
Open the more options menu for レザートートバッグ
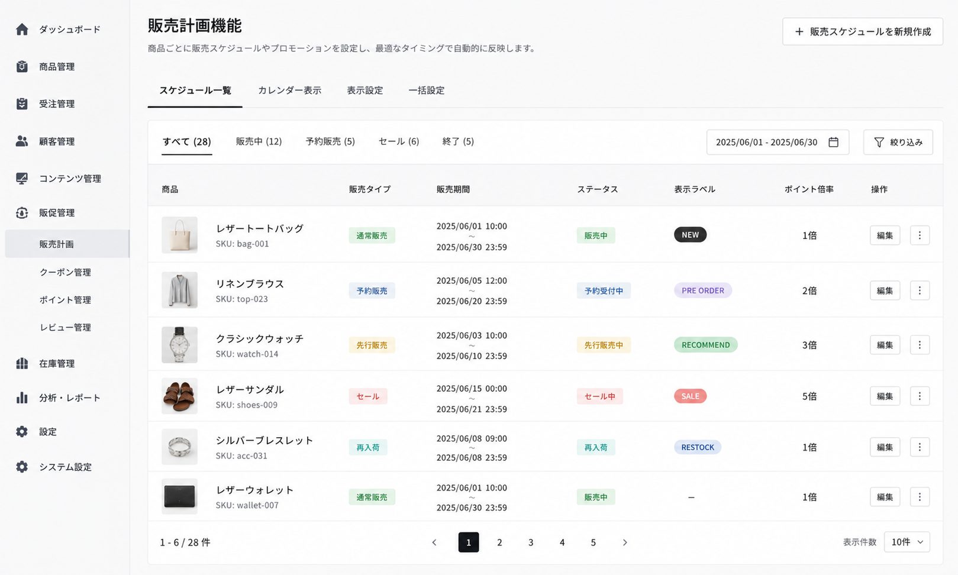920,235
